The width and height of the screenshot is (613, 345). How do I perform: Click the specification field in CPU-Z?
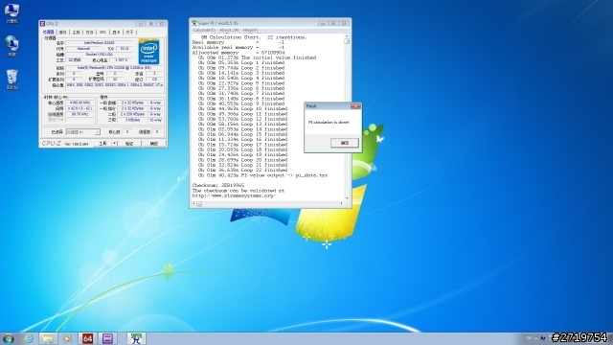coord(115,68)
